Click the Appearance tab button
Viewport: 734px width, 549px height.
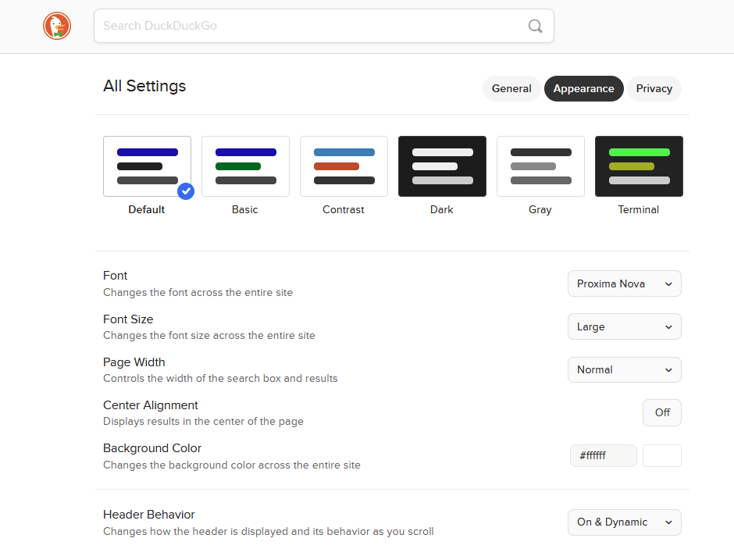pos(583,88)
